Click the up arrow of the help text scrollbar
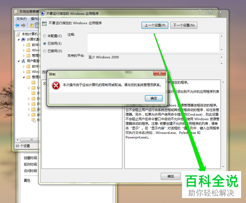The height and width of the screenshot is (203, 246). pos(223,82)
